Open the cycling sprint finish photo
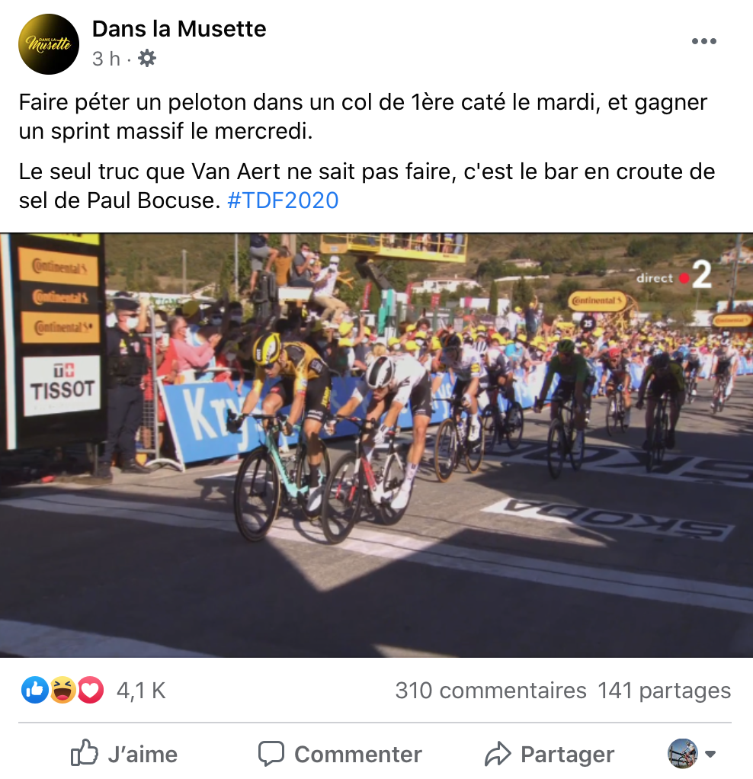This screenshot has height=779, width=753. [x=376, y=445]
